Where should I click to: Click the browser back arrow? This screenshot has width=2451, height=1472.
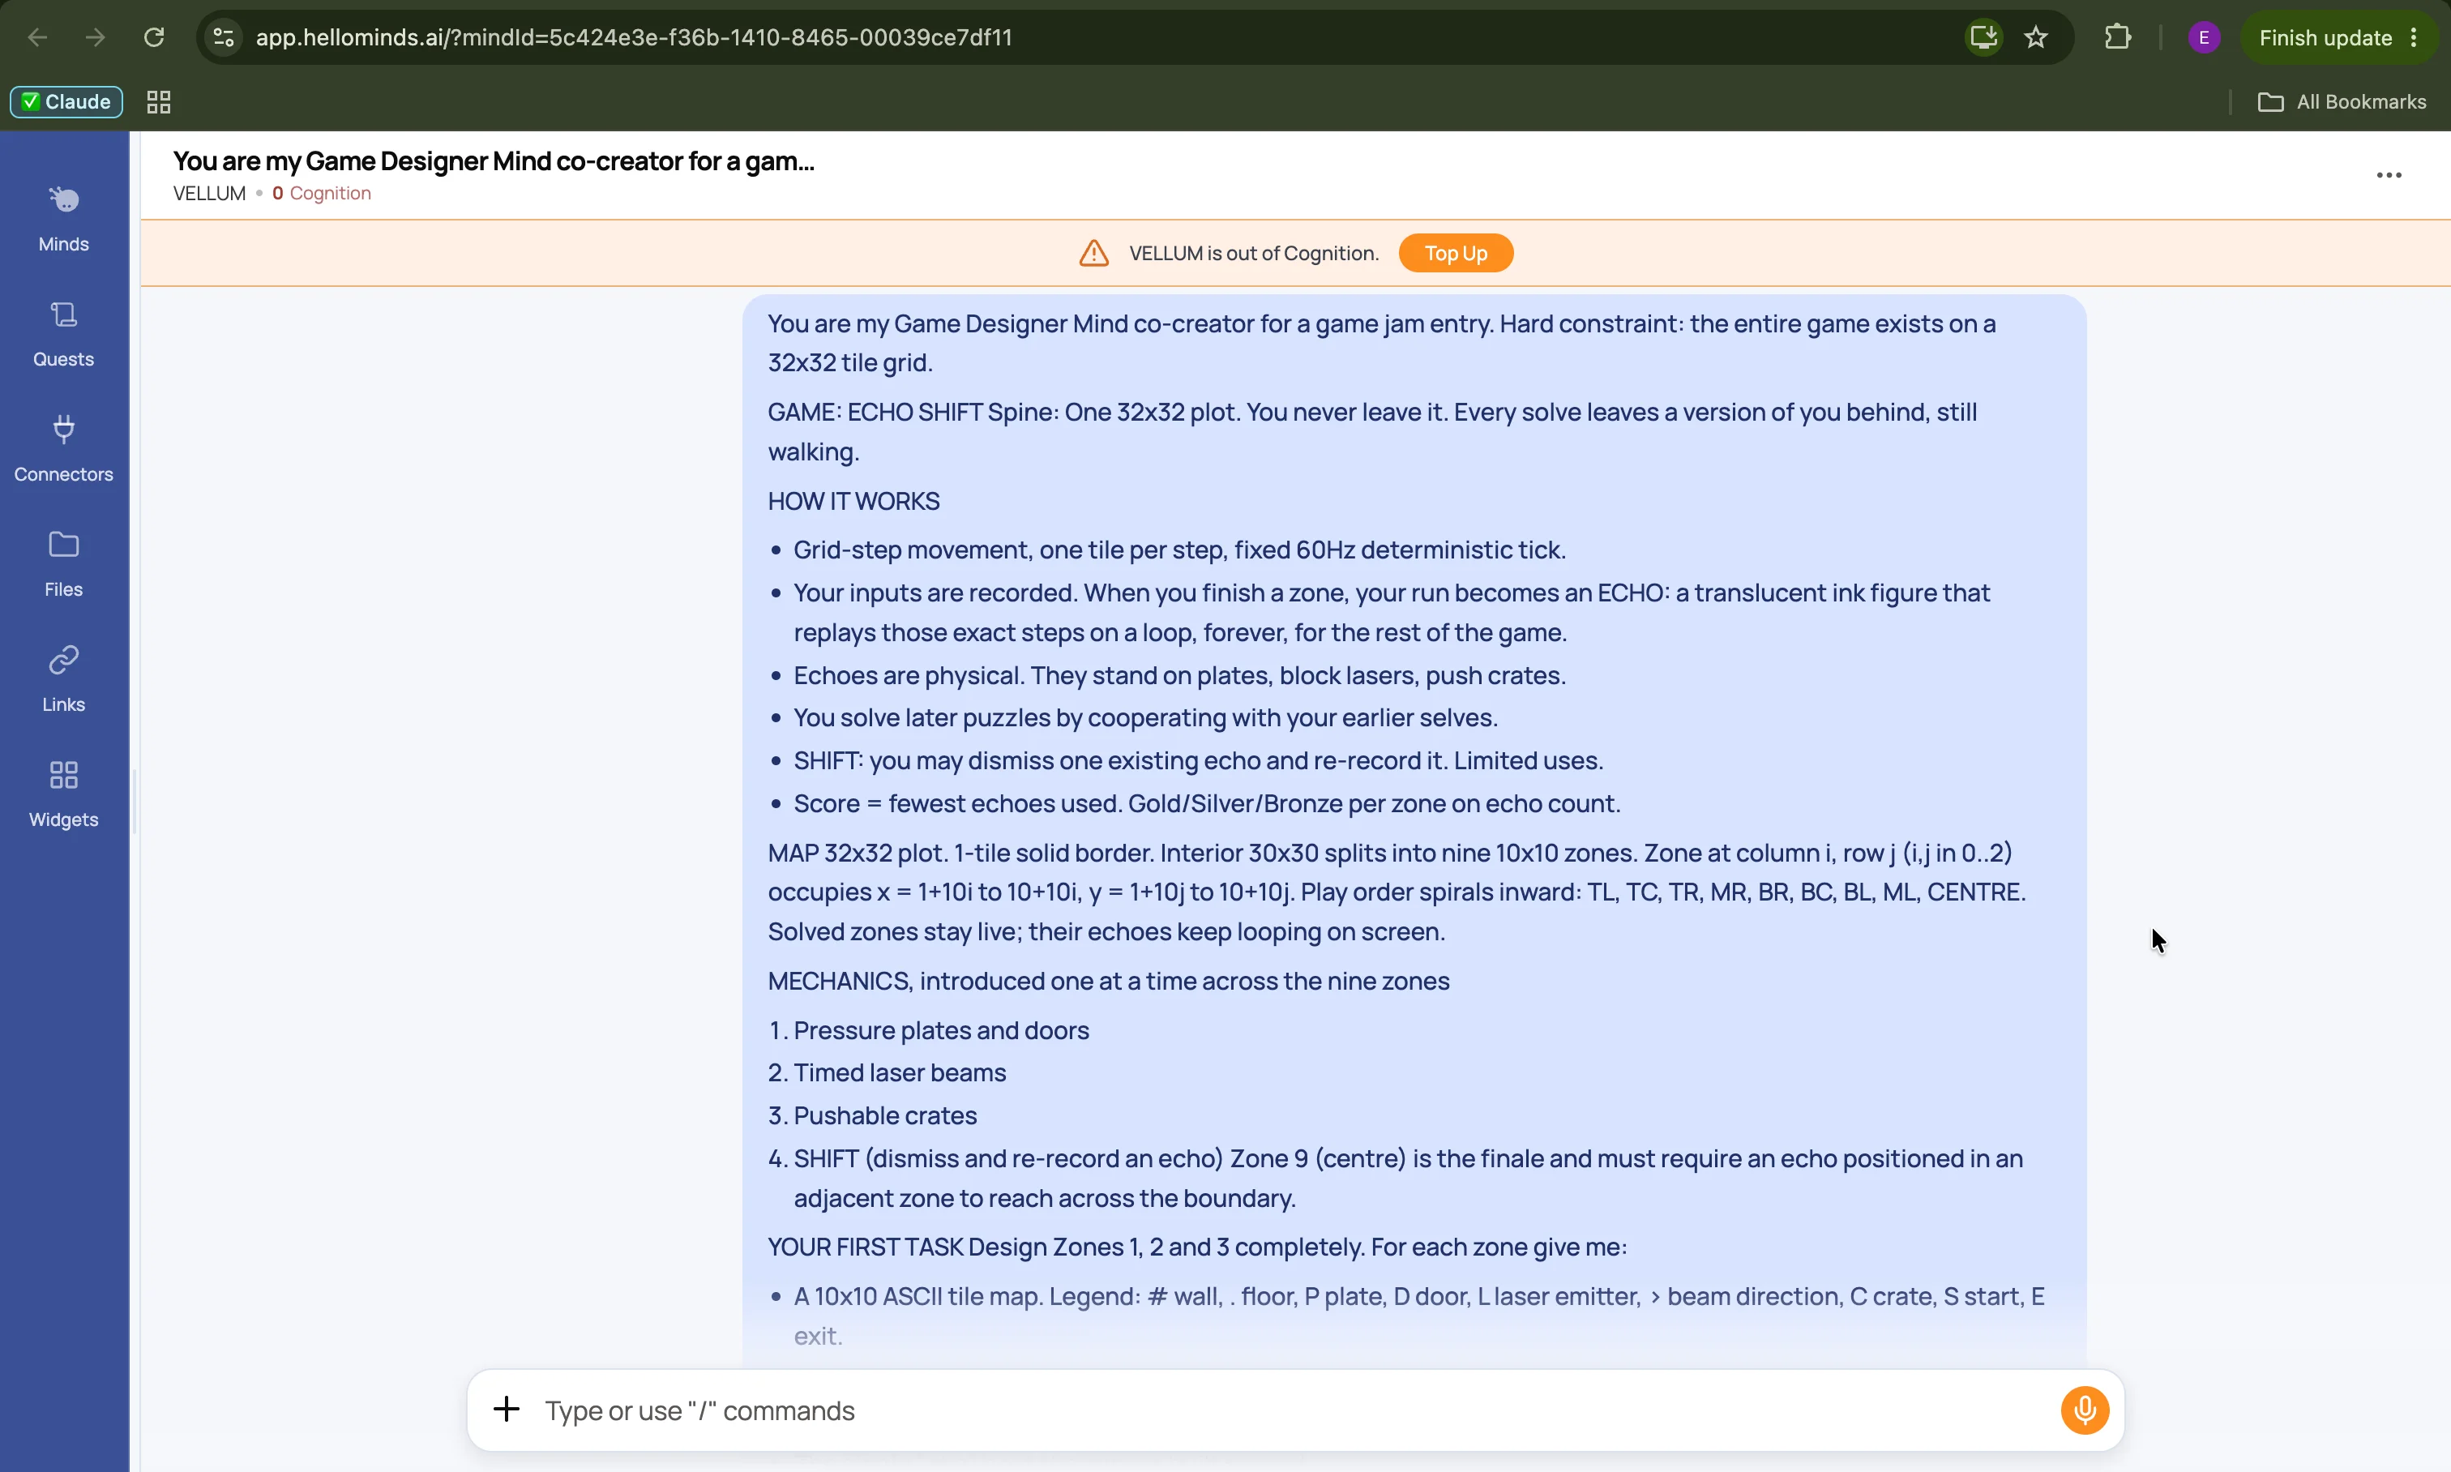[x=38, y=38]
